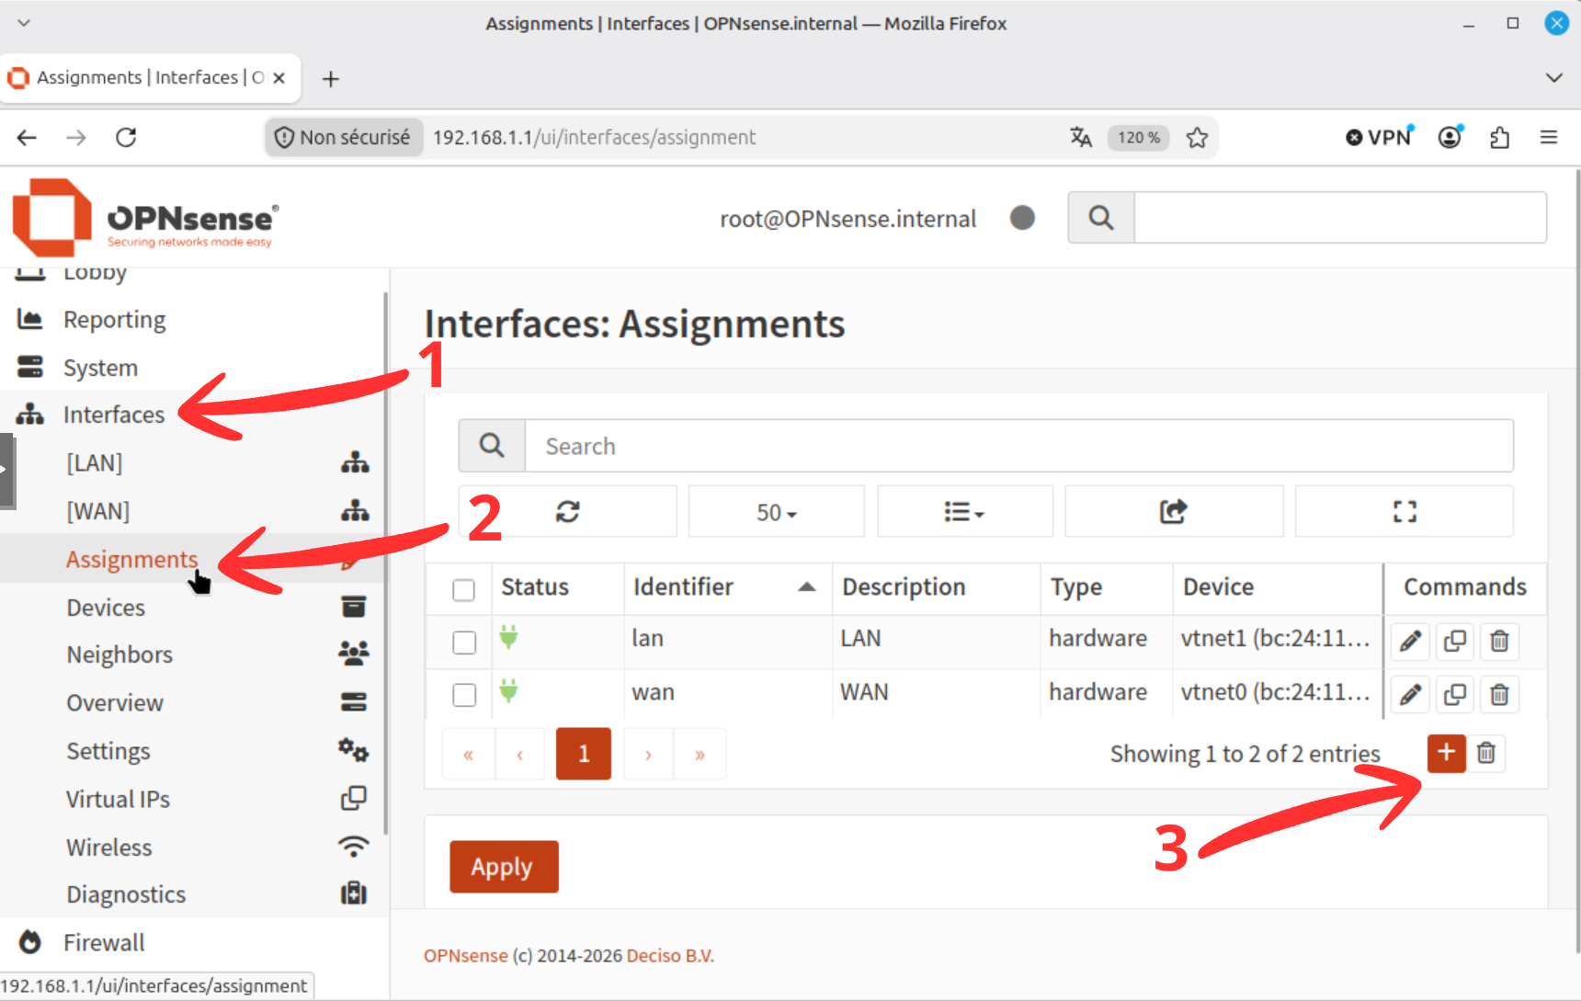Delete selected entries trash icon beside plus
The width and height of the screenshot is (1581, 1001).
(1486, 753)
